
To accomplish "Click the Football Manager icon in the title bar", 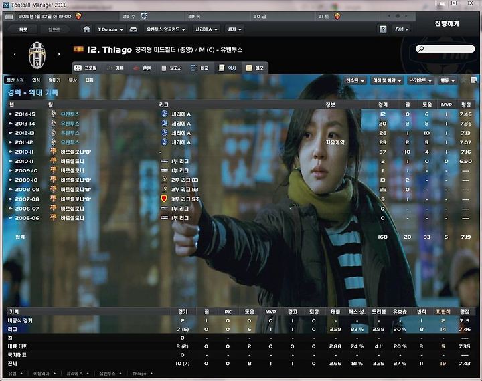I will pyautogui.click(x=6, y=5).
